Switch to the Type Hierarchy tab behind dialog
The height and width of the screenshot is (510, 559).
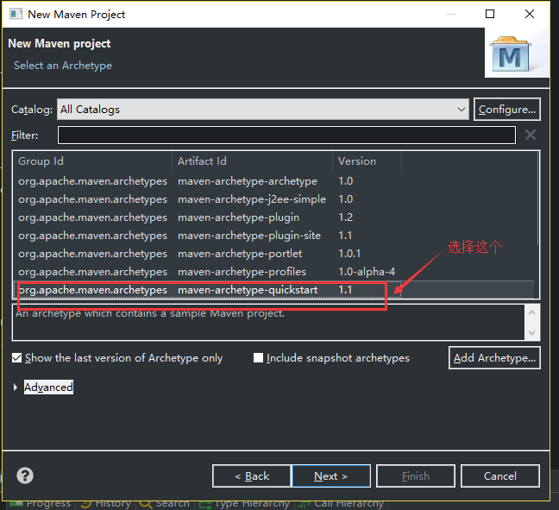(x=244, y=504)
